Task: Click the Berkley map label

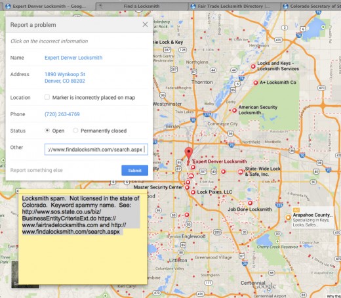Action: pyautogui.click(x=173, y=126)
